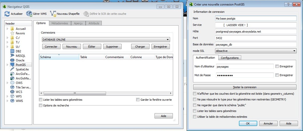Select the SpatiaLite feather icon
This screenshot has width=303, height=131.
(12, 69)
